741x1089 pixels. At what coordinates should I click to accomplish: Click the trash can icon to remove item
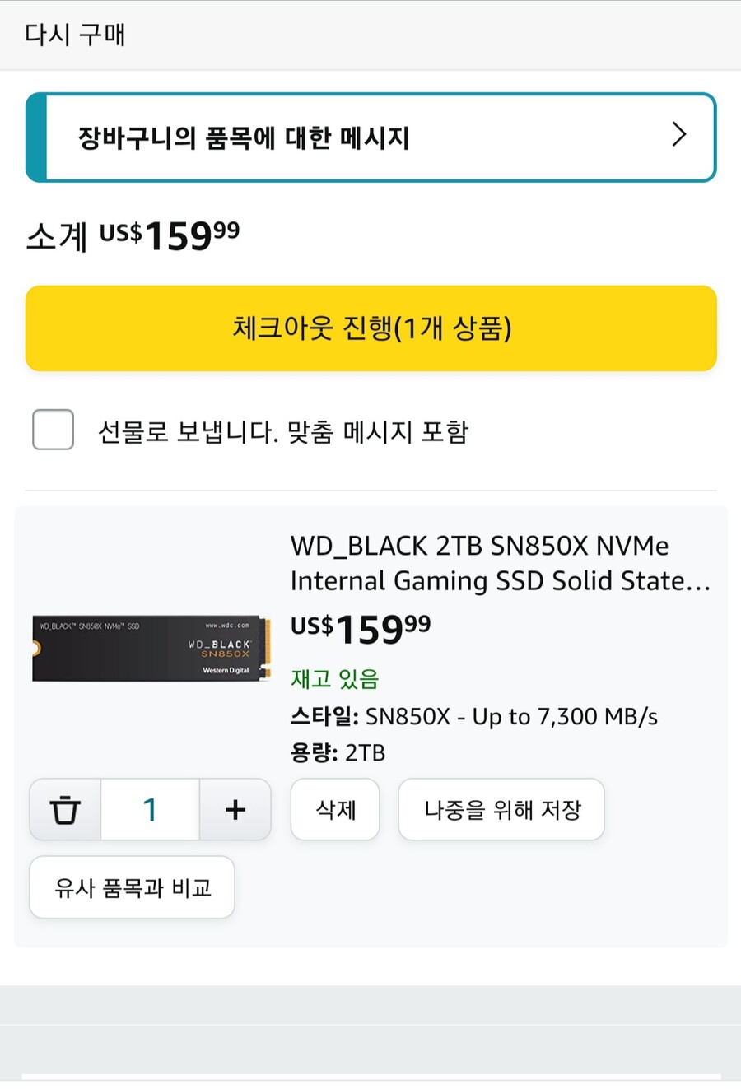[64, 809]
